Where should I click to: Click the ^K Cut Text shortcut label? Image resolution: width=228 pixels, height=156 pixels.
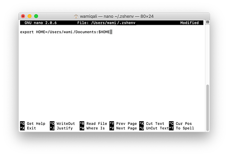(x=152, y=124)
